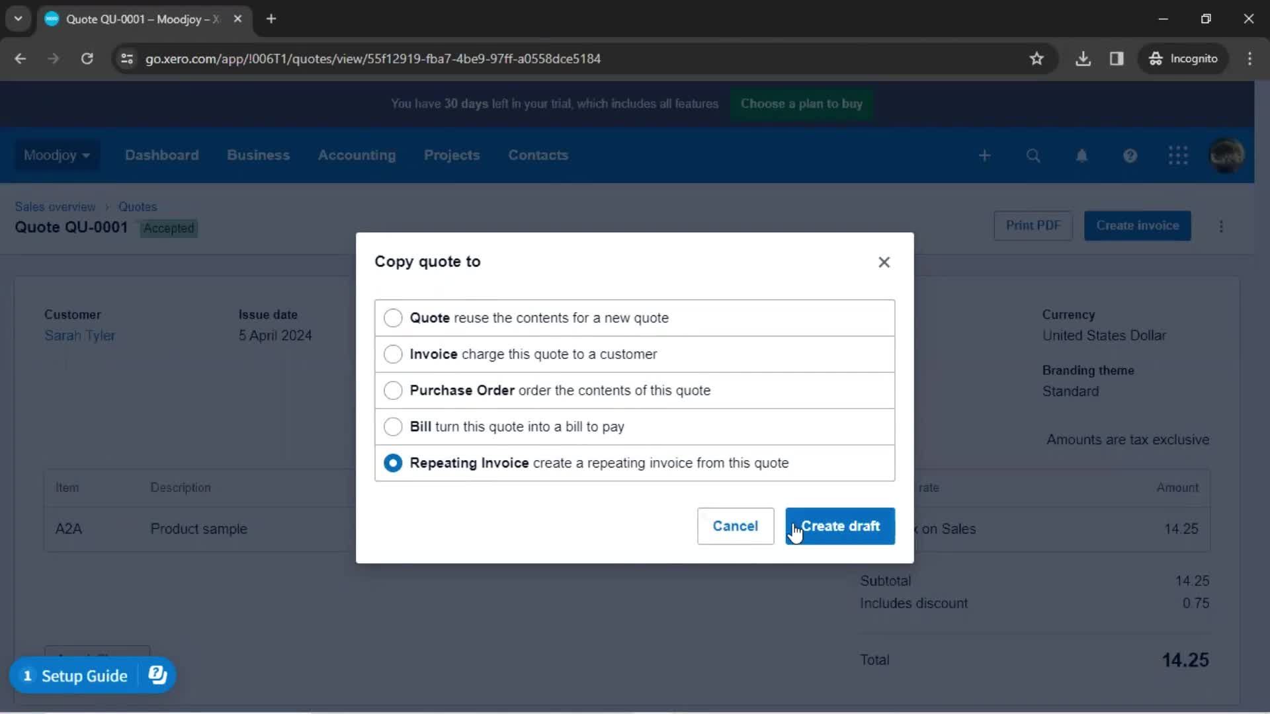Select the Quote radio option
Image resolution: width=1270 pixels, height=714 pixels.
point(393,318)
